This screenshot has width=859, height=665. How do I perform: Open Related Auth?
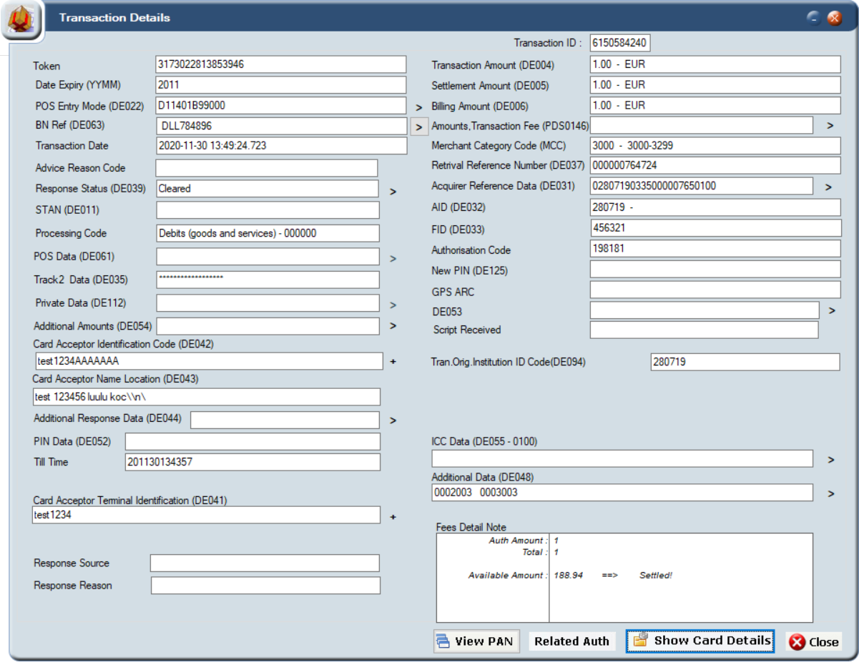[x=571, y=641]
